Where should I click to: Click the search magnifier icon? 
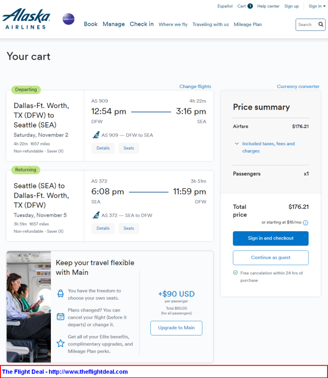321,24
